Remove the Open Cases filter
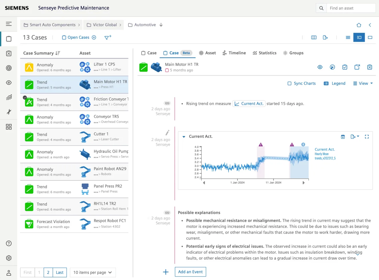This screenshot has width=379, height=280. [x=94, y=37]
